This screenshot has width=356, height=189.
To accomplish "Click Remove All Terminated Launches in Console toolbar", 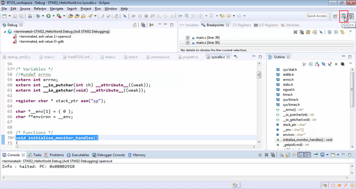I will [273, 155].
